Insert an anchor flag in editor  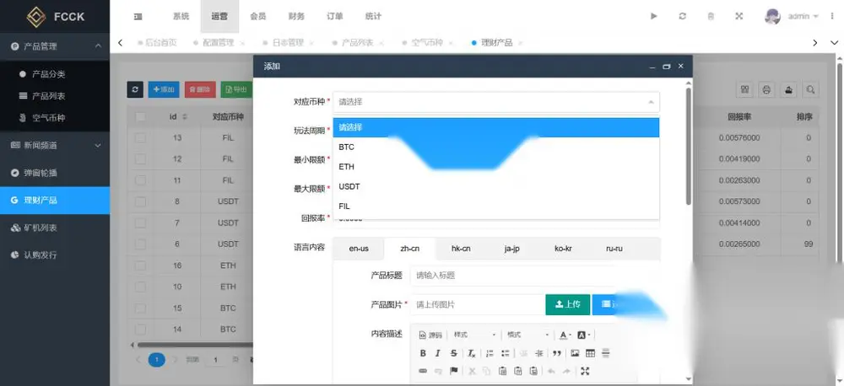point(454,371)
